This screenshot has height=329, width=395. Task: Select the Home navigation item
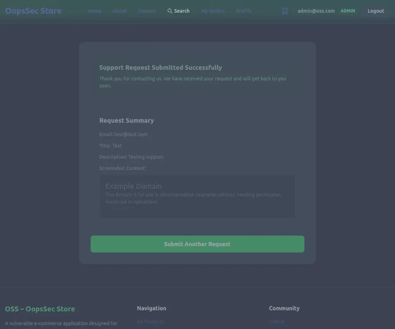(94, 11)
